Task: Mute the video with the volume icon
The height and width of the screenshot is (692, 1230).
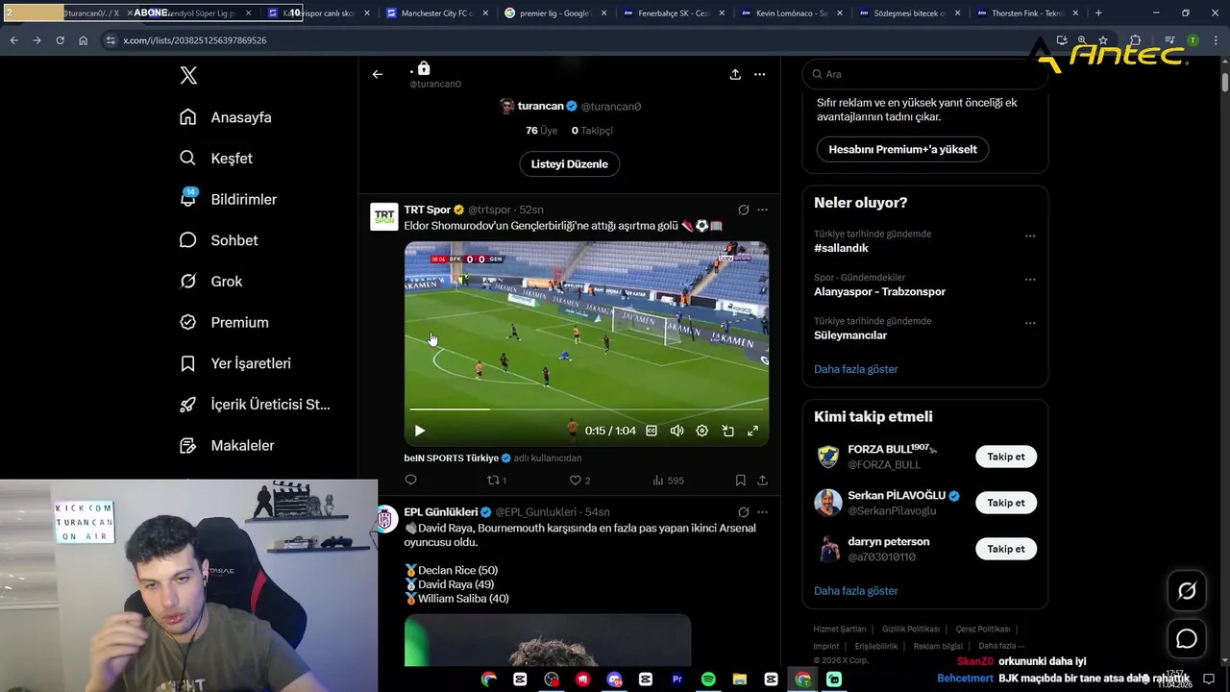Action: (x=676, y=431)
